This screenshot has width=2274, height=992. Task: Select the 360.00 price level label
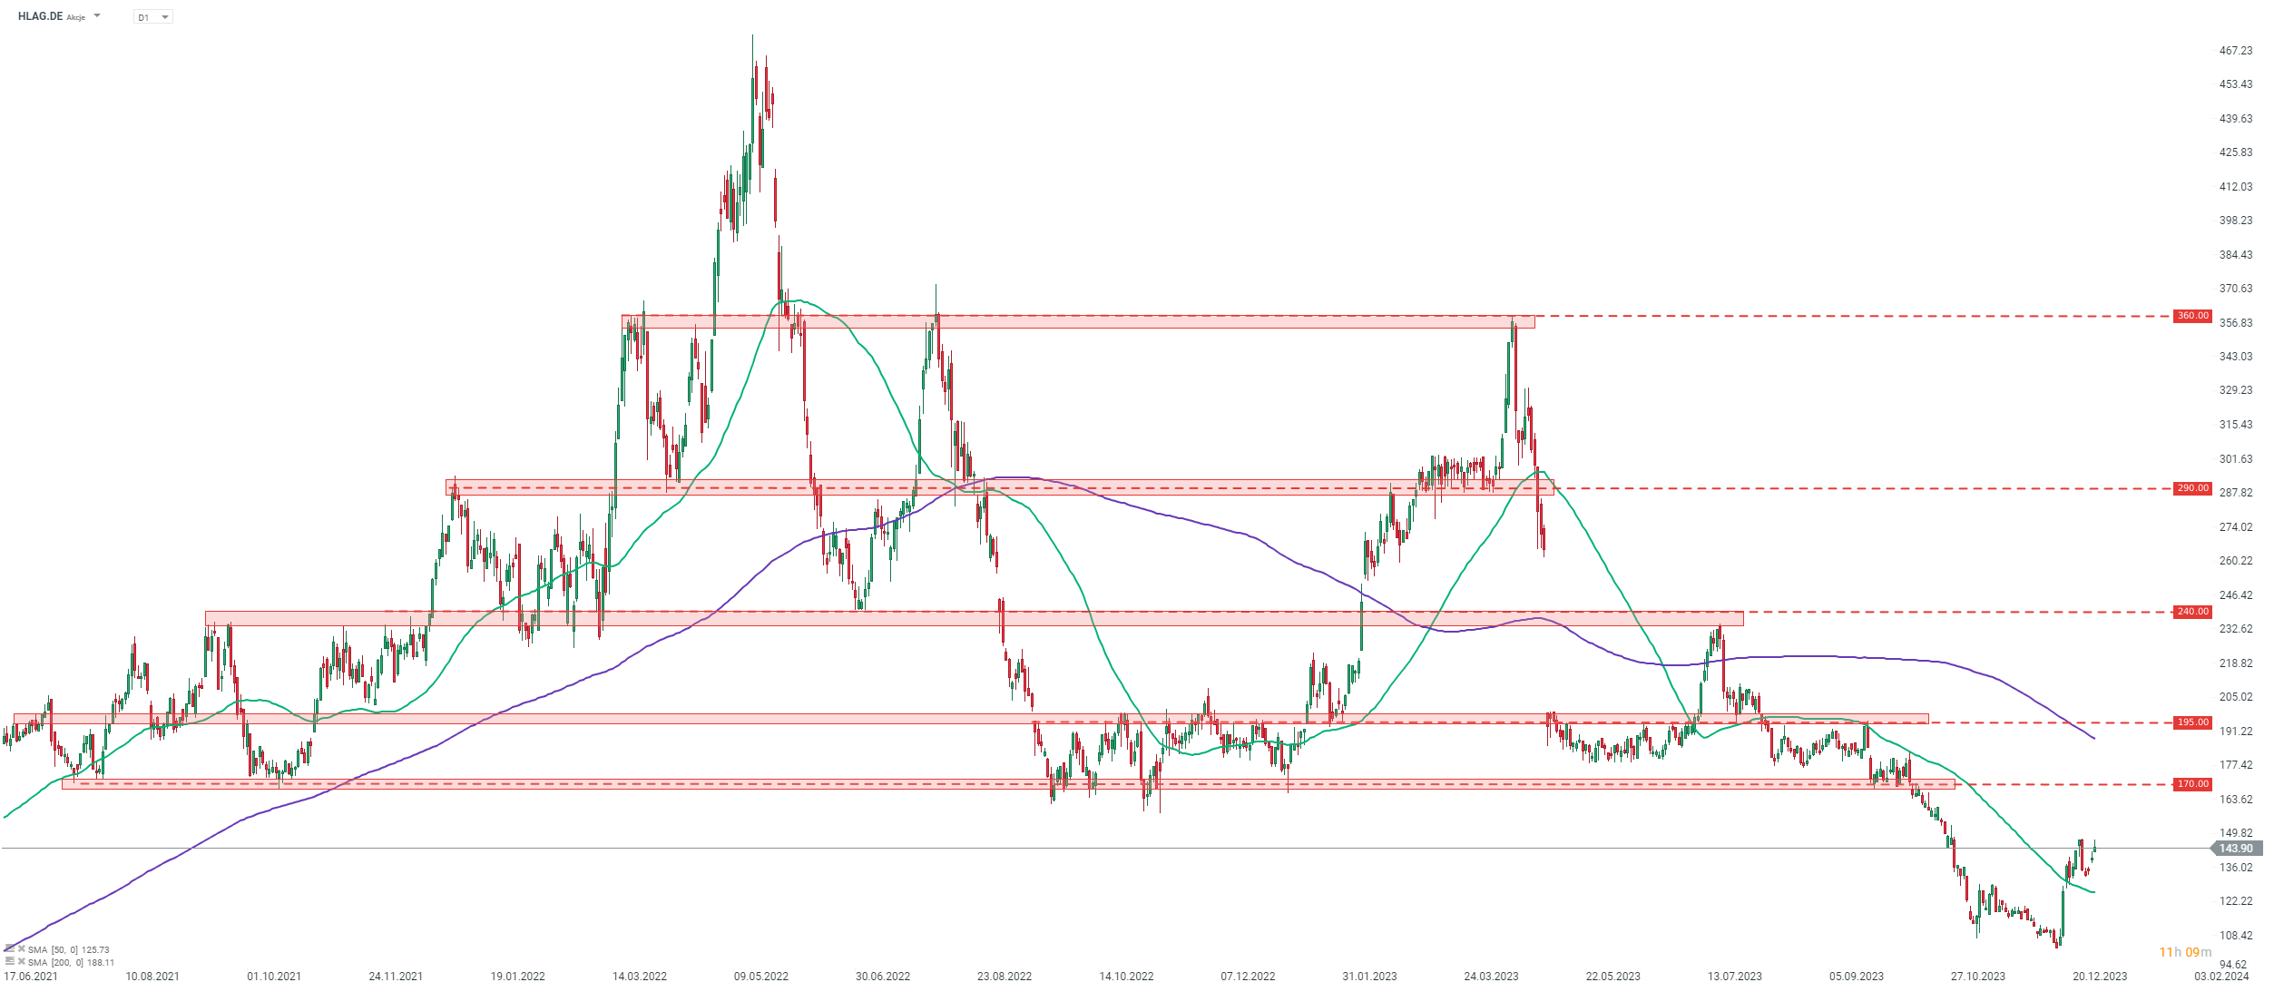(2192, 316)
